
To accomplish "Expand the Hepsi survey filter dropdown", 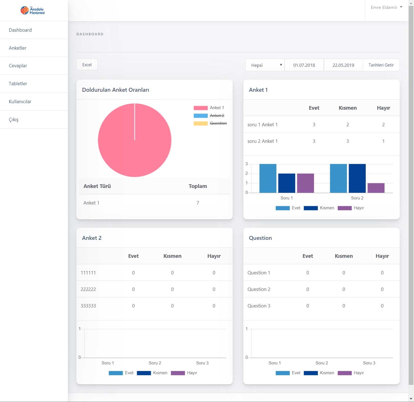I will pos(265,65).
